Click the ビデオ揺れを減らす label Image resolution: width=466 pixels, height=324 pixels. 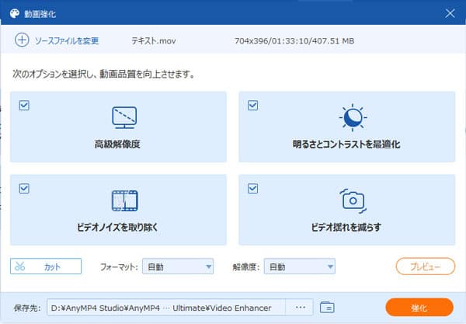pyautogui.click(x=346, y=227)
